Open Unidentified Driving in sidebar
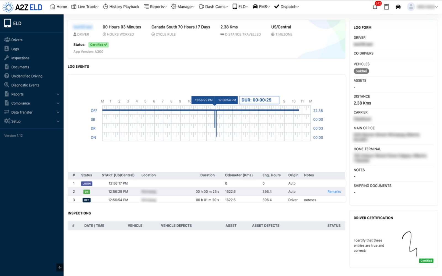The width and height of the screenshot is (442, 276). point(27,76)
